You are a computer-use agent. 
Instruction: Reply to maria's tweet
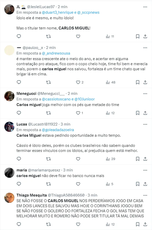[x=19, y=184]
